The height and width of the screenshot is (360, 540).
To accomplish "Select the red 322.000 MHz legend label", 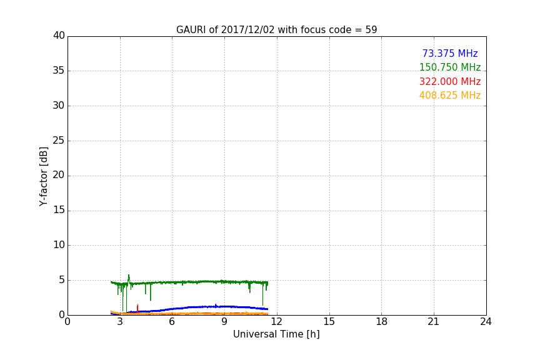I will [x=450, y=82].
